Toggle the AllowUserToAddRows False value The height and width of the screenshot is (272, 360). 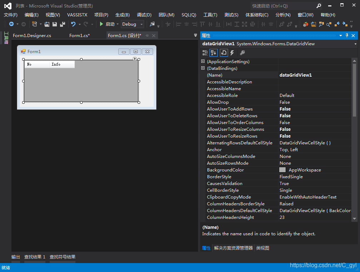tap(315, 109)
